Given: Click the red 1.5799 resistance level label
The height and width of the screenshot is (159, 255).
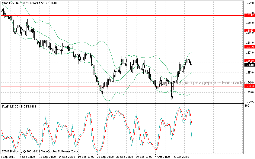Looking at the screenshot, I should pos(249,47).
